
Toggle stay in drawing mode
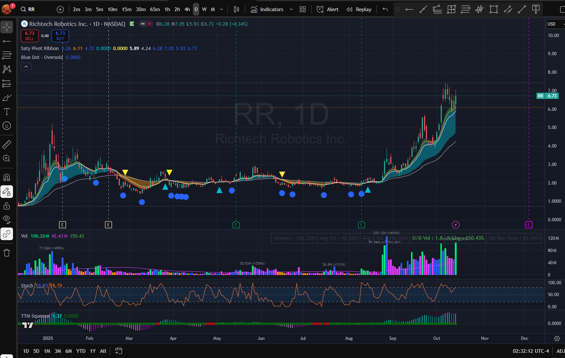7,192
